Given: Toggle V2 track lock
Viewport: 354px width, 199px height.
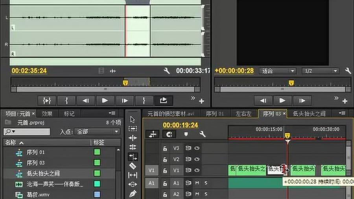Looking at the screenshot, I should [x=165, y=160].
